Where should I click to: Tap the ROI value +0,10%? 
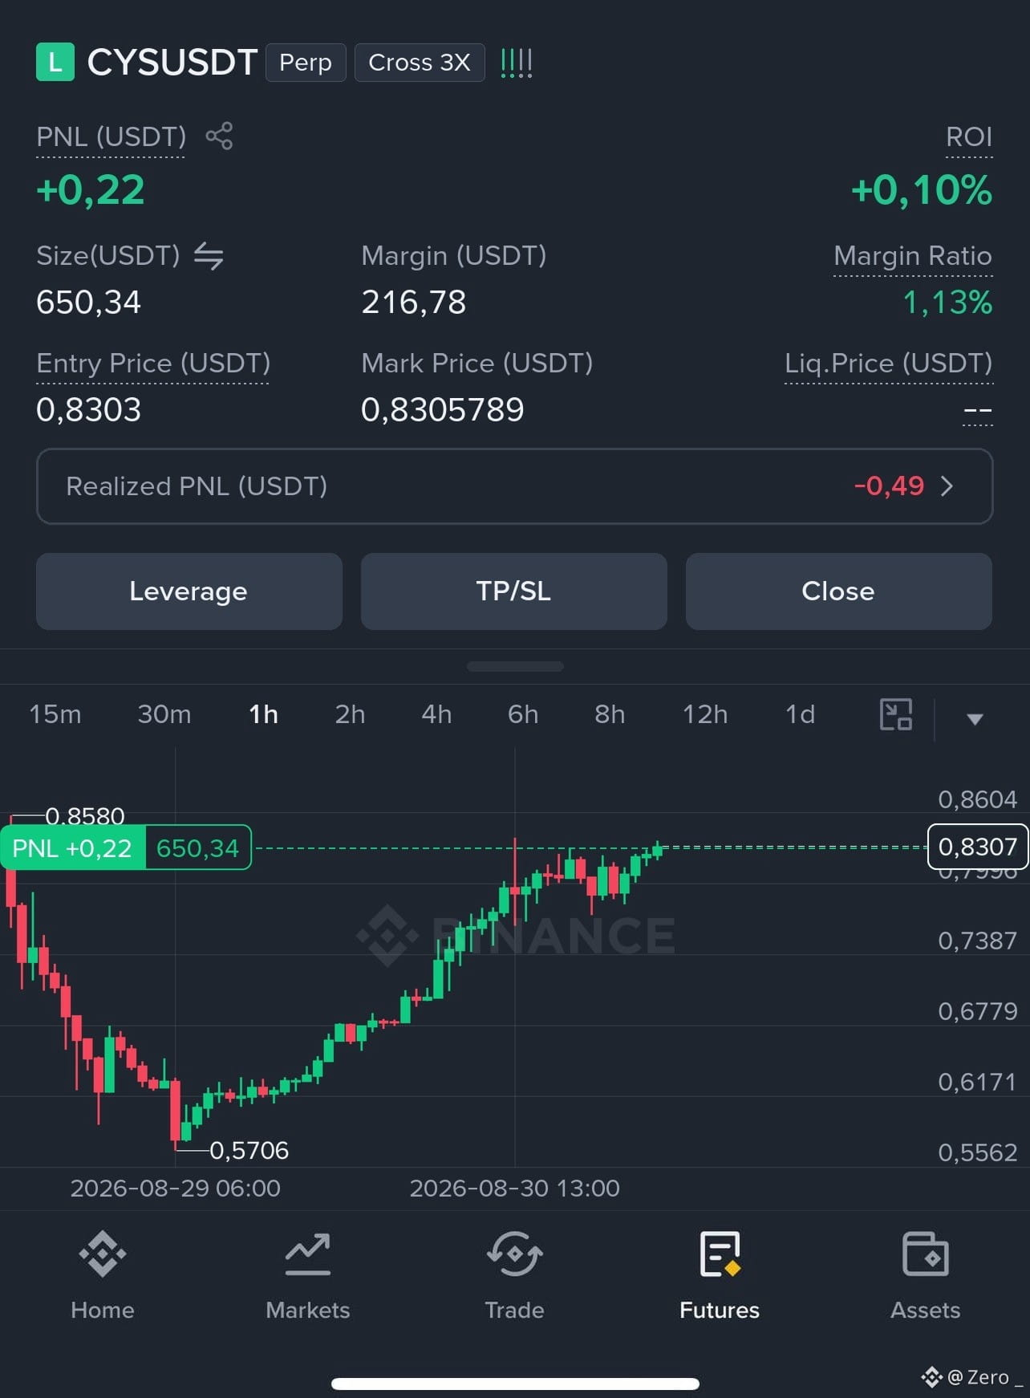pyautogui.click(x=922, y=191)
